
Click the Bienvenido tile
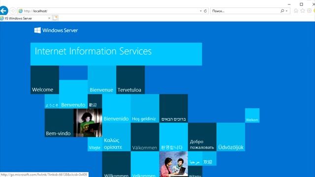click(x=116, y=109)
